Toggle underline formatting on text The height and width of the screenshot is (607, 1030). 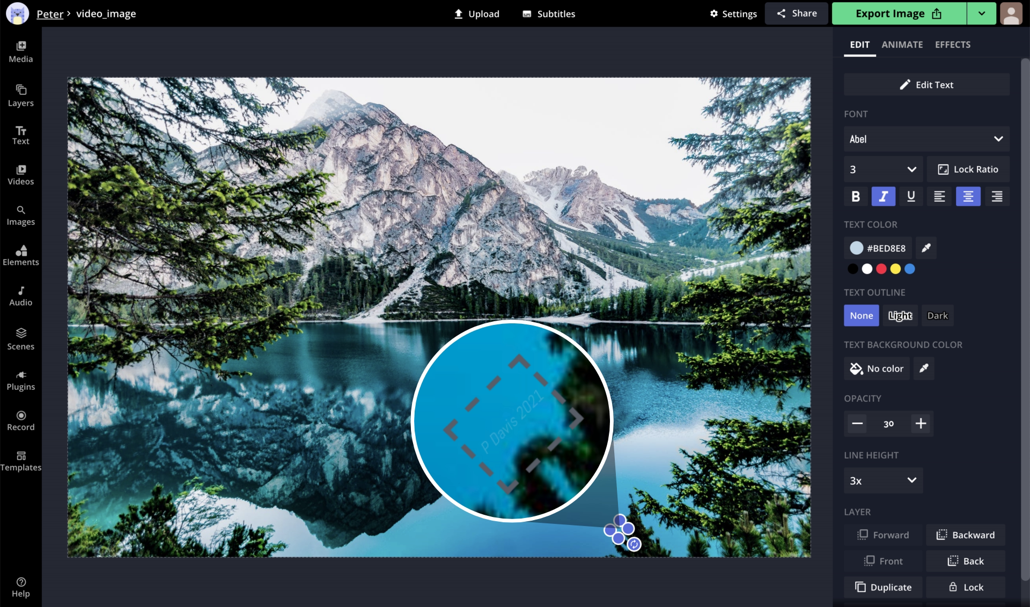[x=911, y=197]
